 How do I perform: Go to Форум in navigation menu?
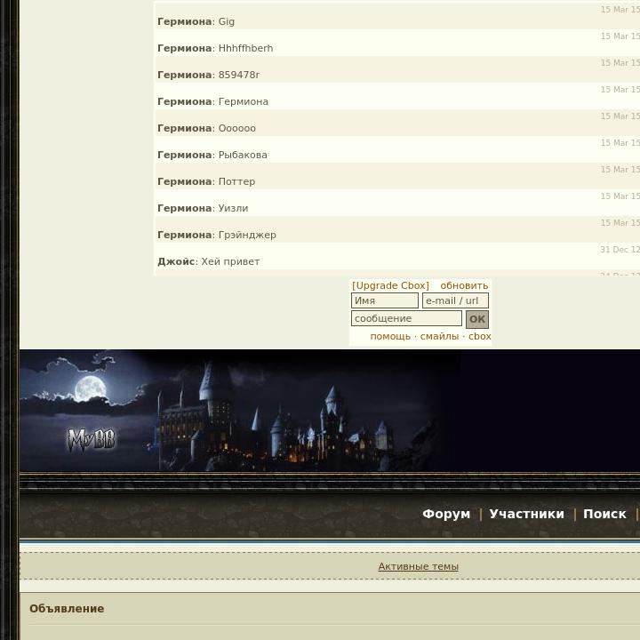[446, 514]
